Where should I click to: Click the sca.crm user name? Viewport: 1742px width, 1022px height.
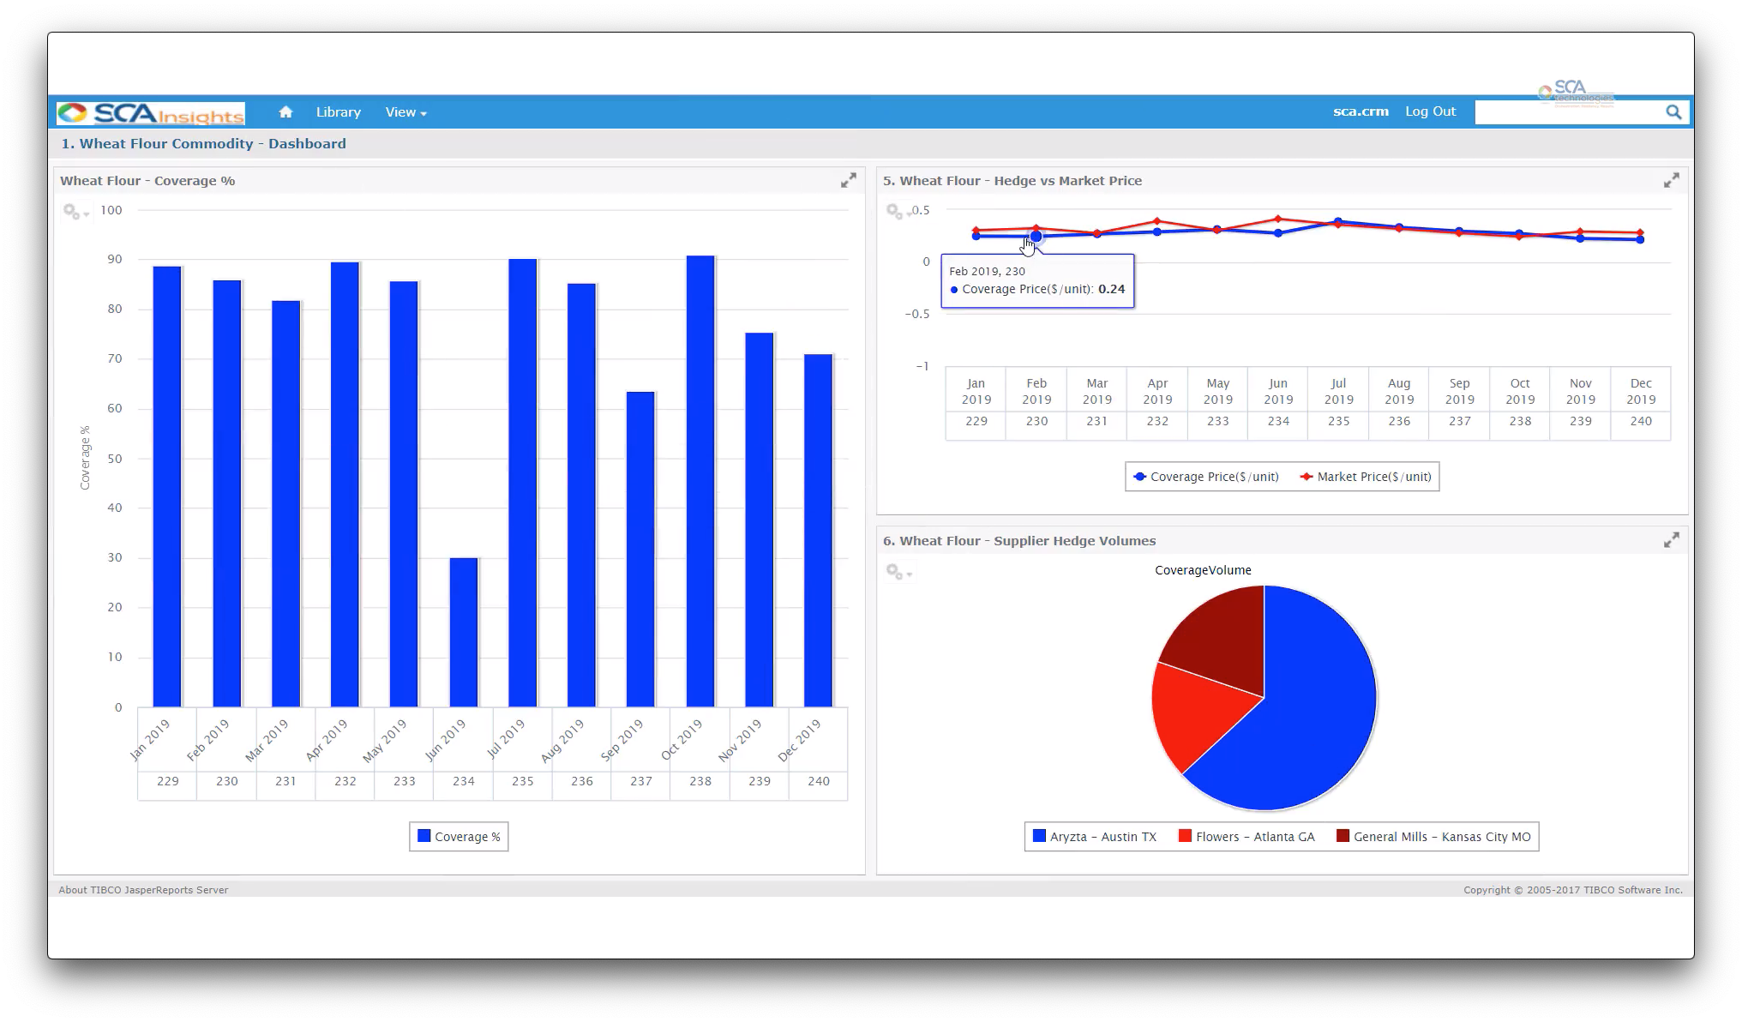point(1361,111)
